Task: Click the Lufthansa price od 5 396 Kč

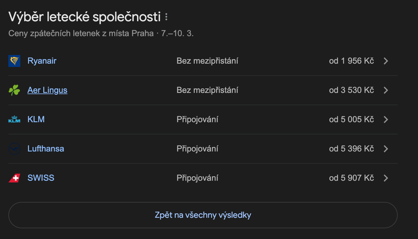Action: 351,149
